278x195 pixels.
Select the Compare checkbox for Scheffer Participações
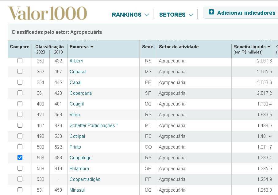point(20,125)
